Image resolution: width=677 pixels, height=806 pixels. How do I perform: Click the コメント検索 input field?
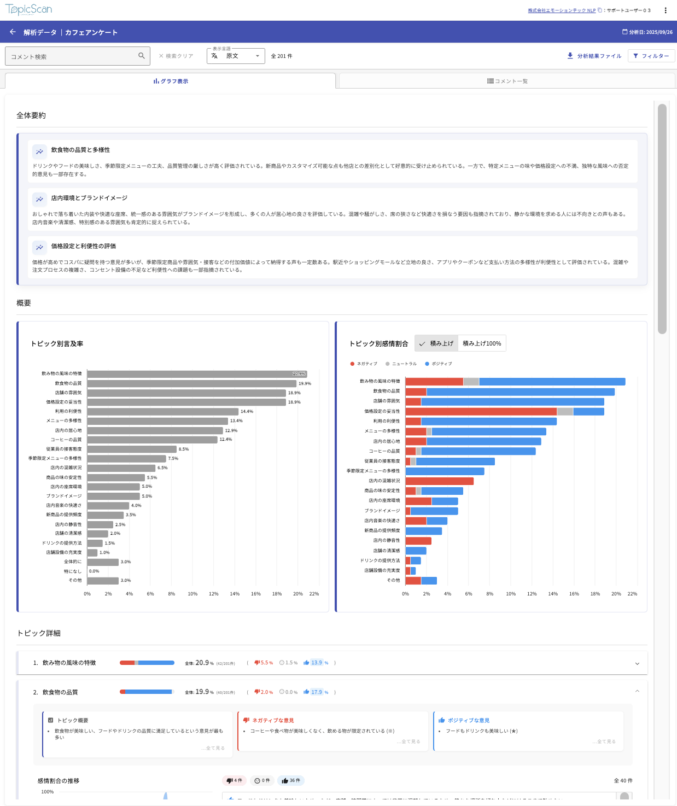pyautogui.click(x=71, y=56)
